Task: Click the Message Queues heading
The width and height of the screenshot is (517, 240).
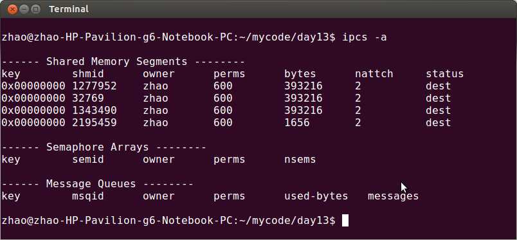Action: 97,184
